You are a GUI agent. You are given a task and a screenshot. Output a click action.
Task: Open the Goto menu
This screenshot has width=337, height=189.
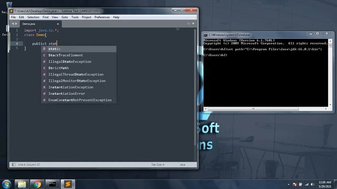64,17
